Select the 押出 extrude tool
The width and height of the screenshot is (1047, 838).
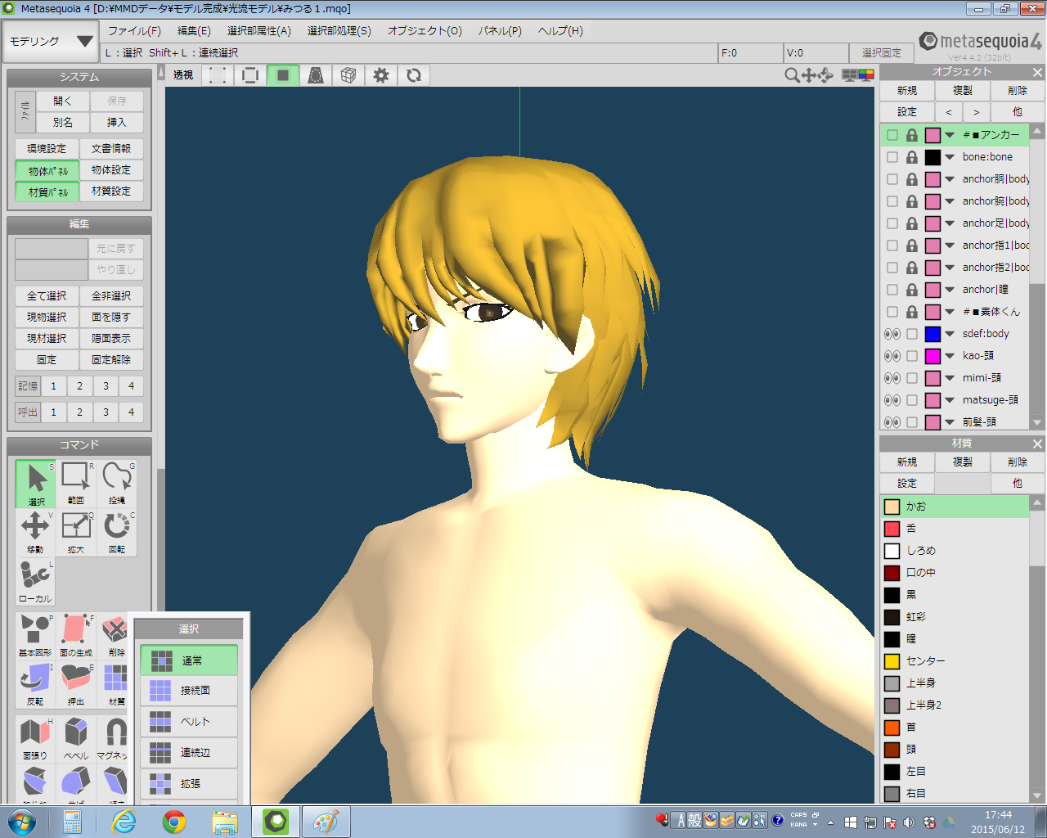[x=76, y=685]
